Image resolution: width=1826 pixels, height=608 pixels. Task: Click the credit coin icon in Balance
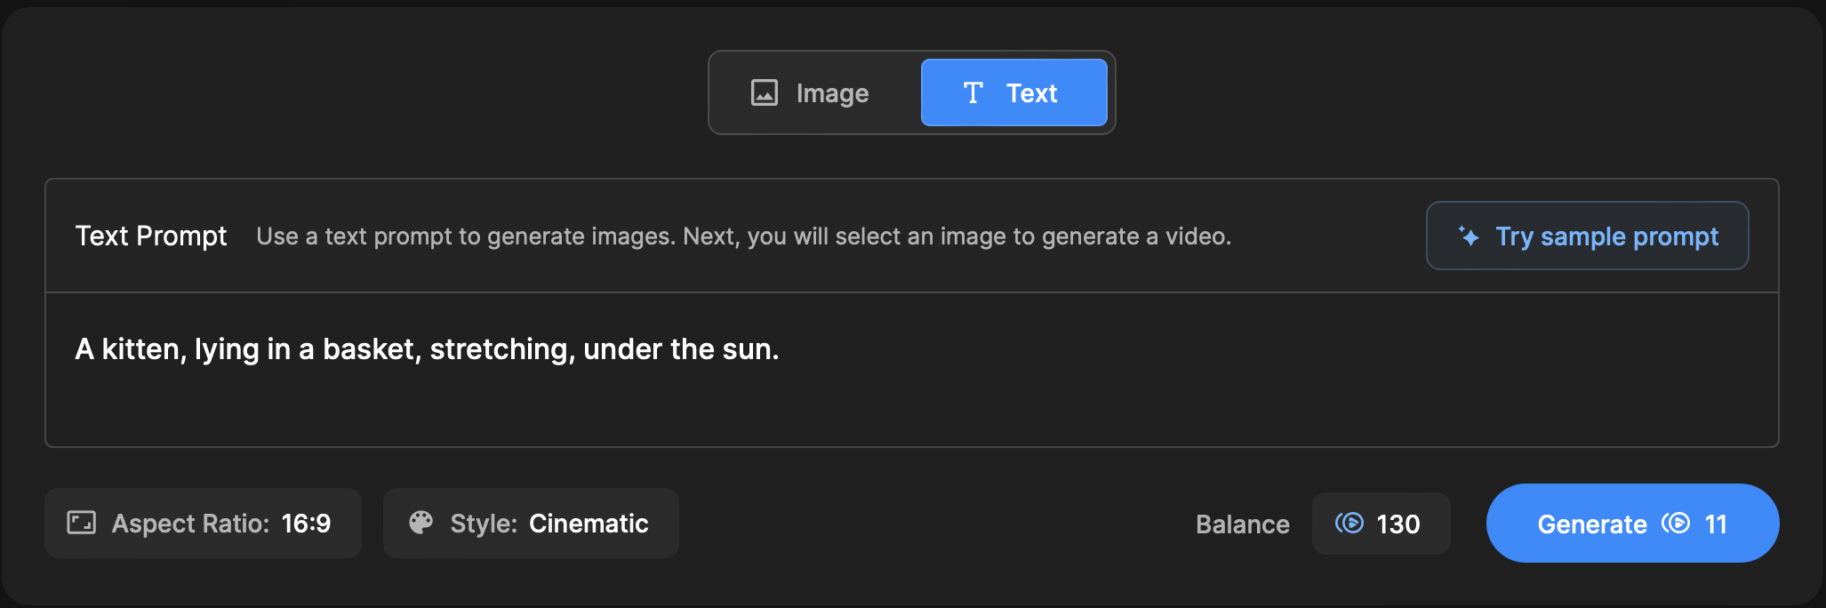click(1349, 524)
